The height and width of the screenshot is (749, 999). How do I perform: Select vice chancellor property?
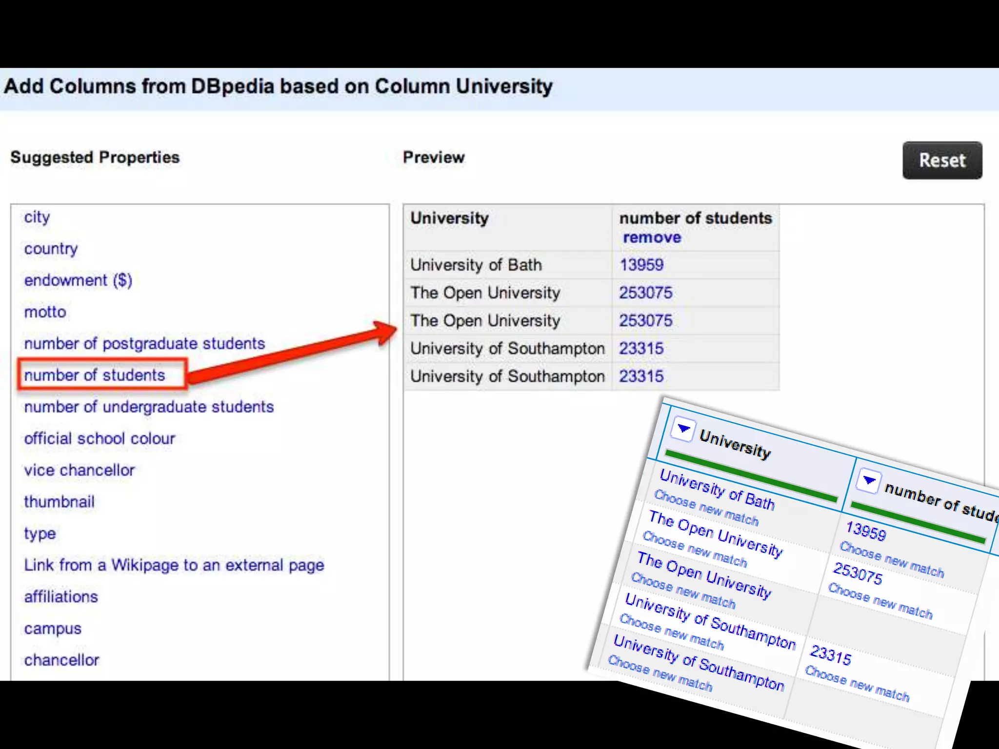[80, 471]
